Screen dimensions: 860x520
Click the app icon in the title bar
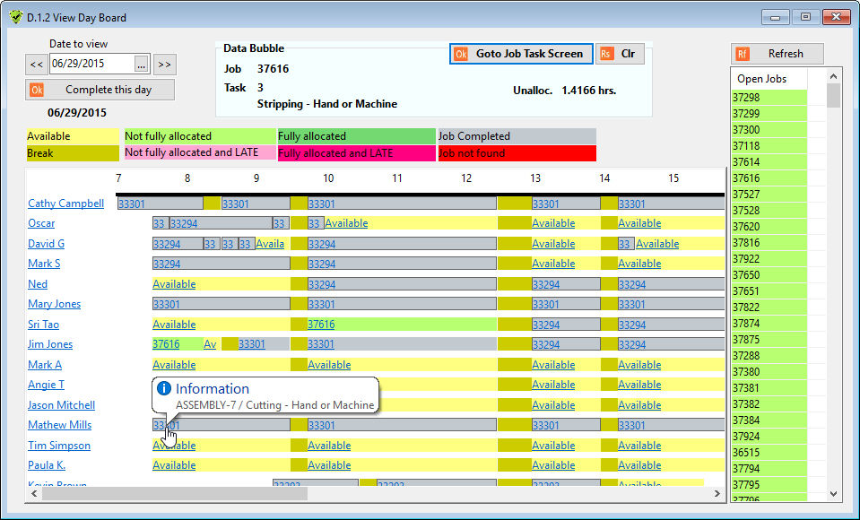click(15, 18)
